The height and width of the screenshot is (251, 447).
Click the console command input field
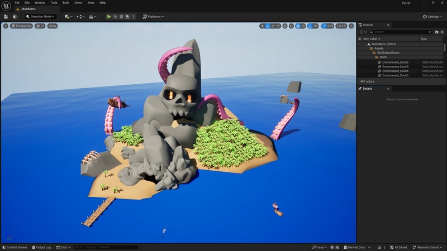[105, 247]
